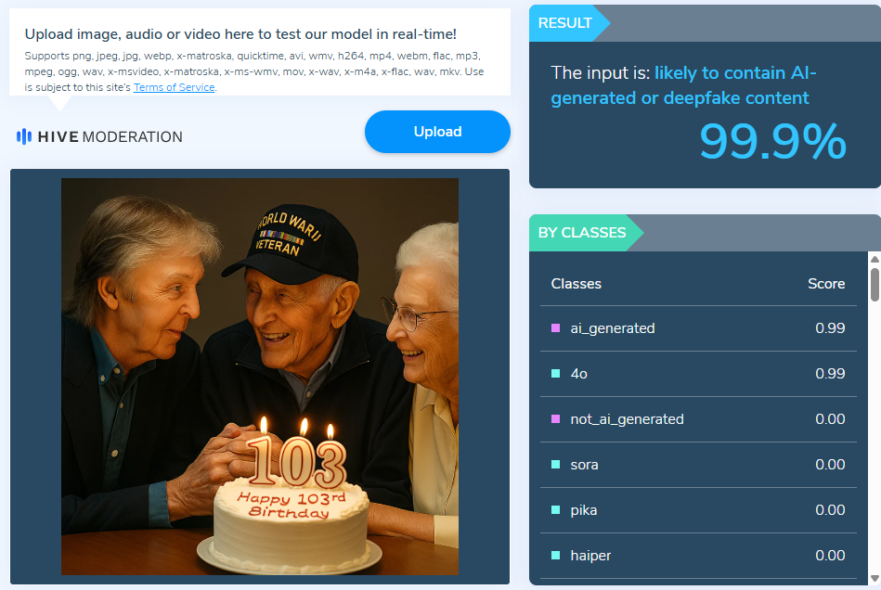The height and width of the screenshot is (590, 881).
Task: Click the classes list scrollbar thumb
Action: pos(875,285)
